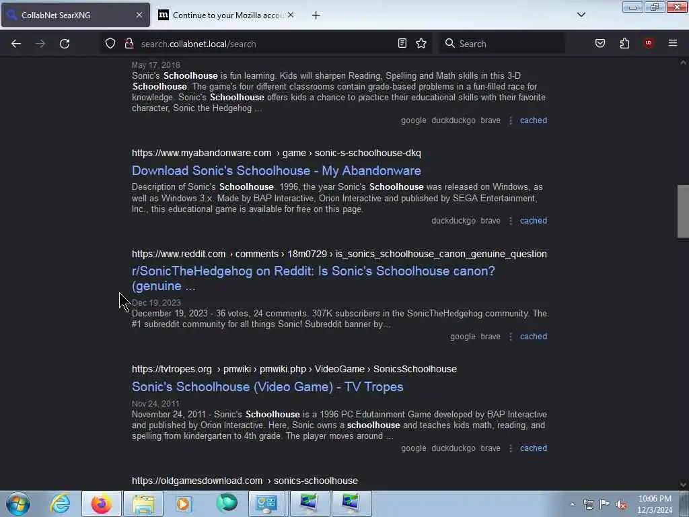Close the Mozilla account tab
Screen dimensions: 689x517
point(291,15)
